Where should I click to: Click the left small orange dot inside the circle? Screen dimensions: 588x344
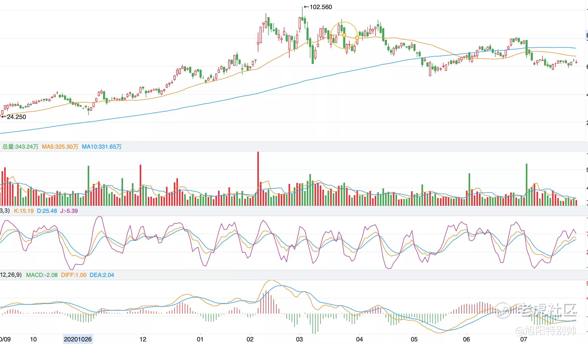[x=344, y=35]
